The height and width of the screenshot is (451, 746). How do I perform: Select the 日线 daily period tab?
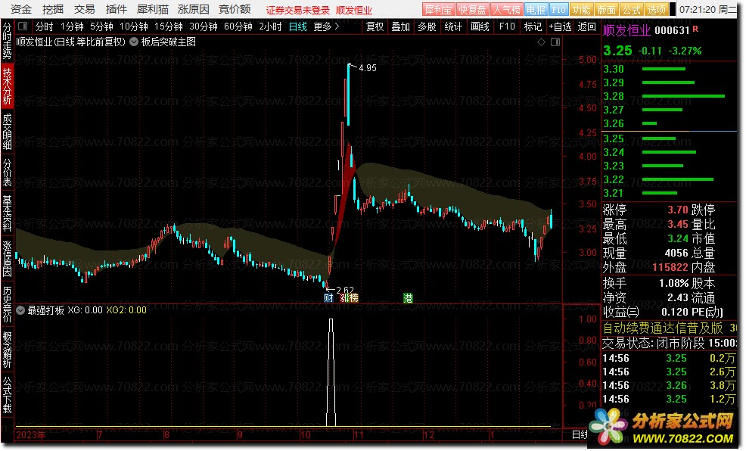pyautogui.click(x=298, y=26)
